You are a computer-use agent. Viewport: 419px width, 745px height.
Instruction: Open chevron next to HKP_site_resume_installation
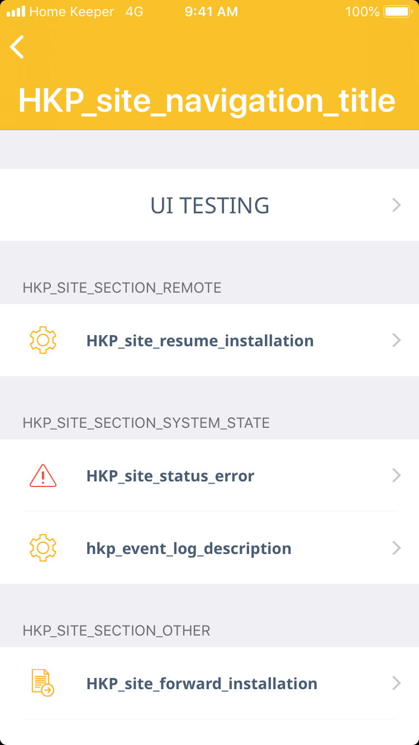(397, 340)
